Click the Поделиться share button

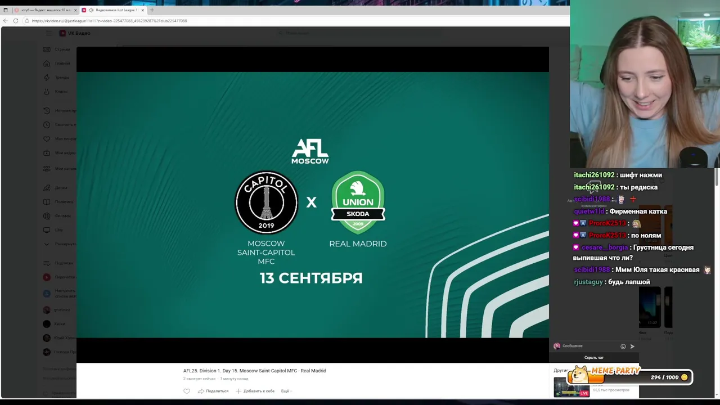213,391
